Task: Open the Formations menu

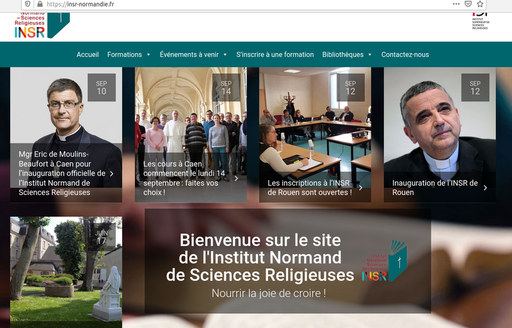Action: tap(125, 54)
